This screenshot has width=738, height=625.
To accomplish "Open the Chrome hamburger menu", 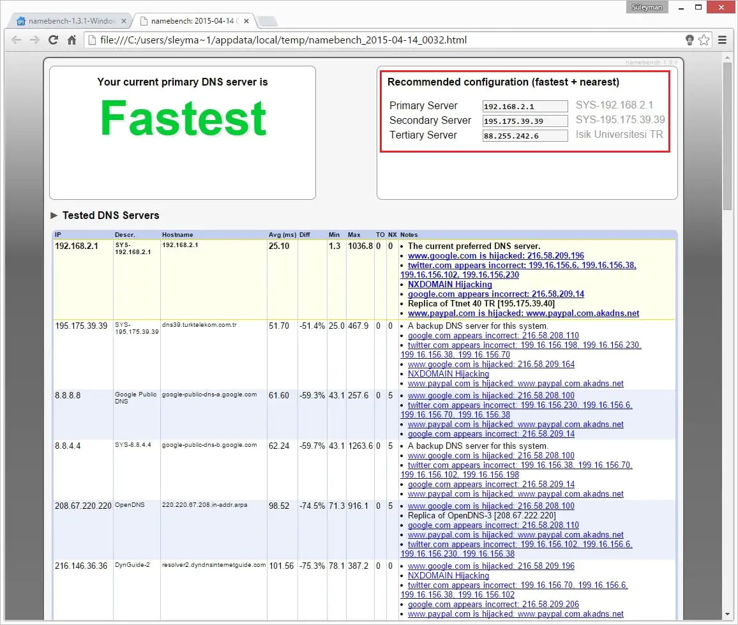I will pos(723,40).
